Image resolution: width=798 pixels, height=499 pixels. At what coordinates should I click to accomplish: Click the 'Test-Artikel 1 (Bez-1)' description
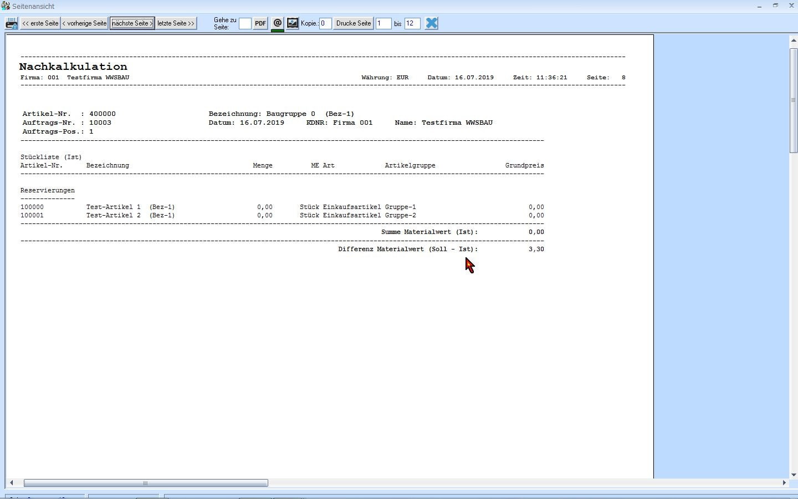point(130,207)
